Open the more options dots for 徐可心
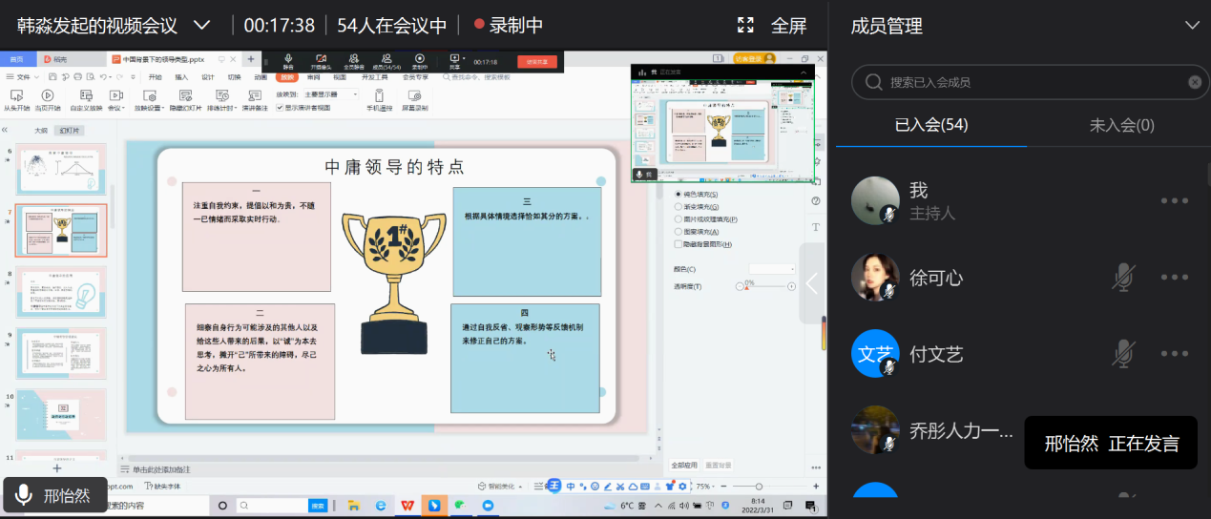 tap(1175, 278)
